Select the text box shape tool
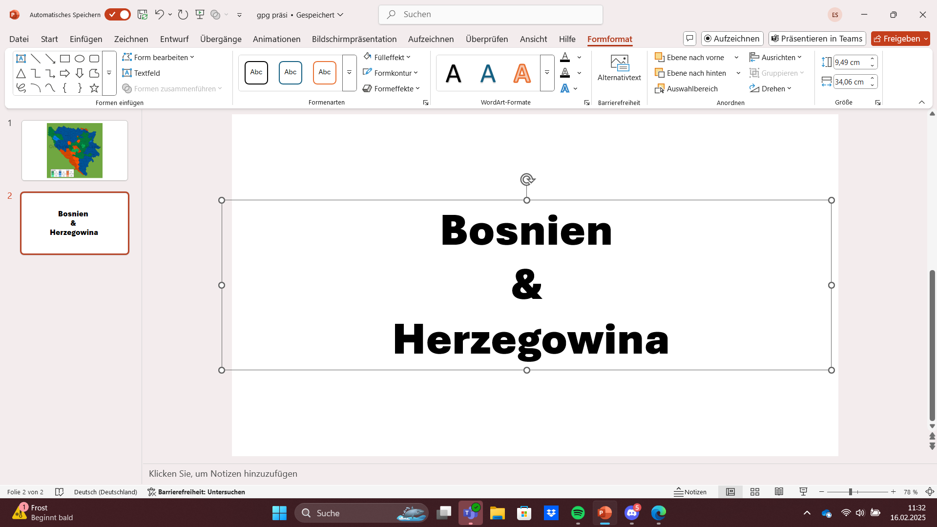Viewport: 937px width, 527px height. [21, 59]
